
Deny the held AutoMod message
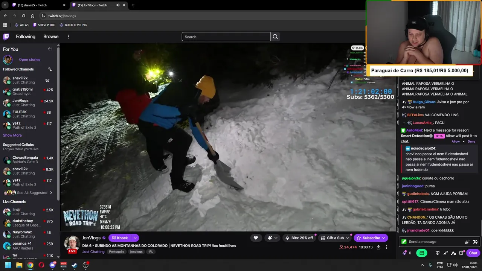[471, 142]
